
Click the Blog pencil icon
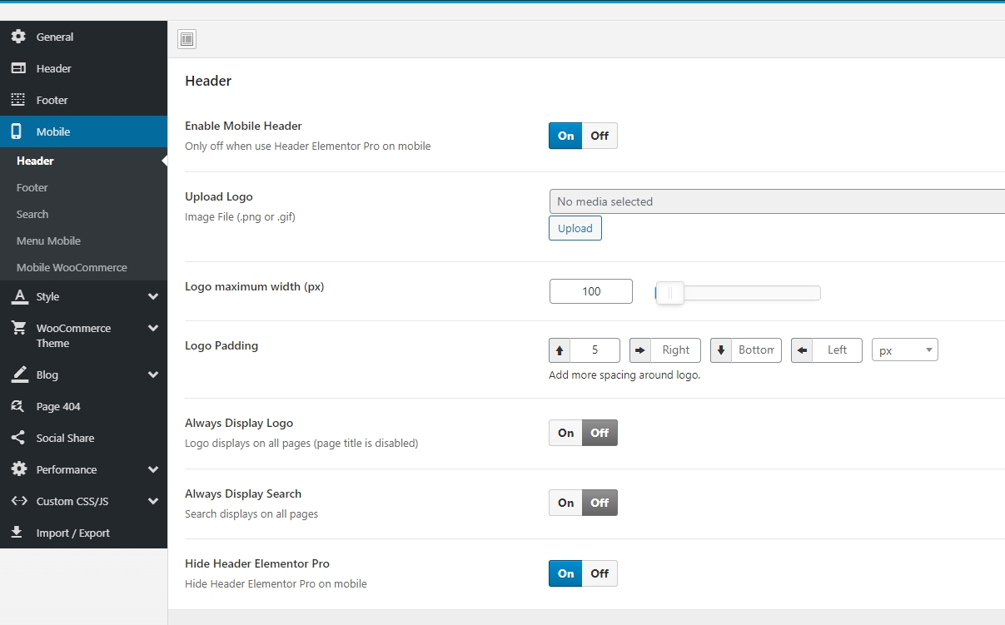point(18,375)
